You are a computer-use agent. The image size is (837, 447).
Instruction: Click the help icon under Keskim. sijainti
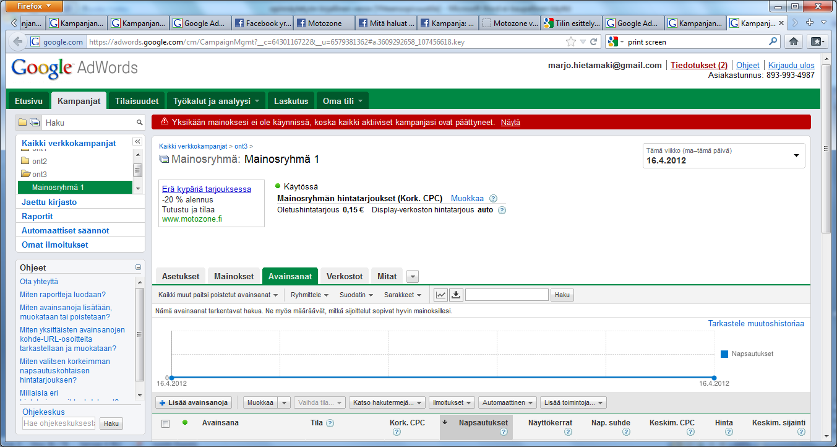(x=802, y=432)
